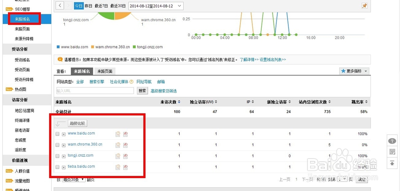Open the date range dropdown

coord(156,6)
